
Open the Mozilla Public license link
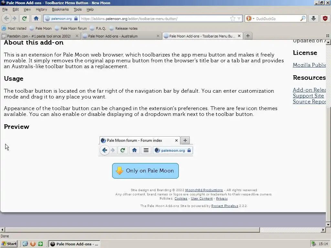click(x=309, y=65)
